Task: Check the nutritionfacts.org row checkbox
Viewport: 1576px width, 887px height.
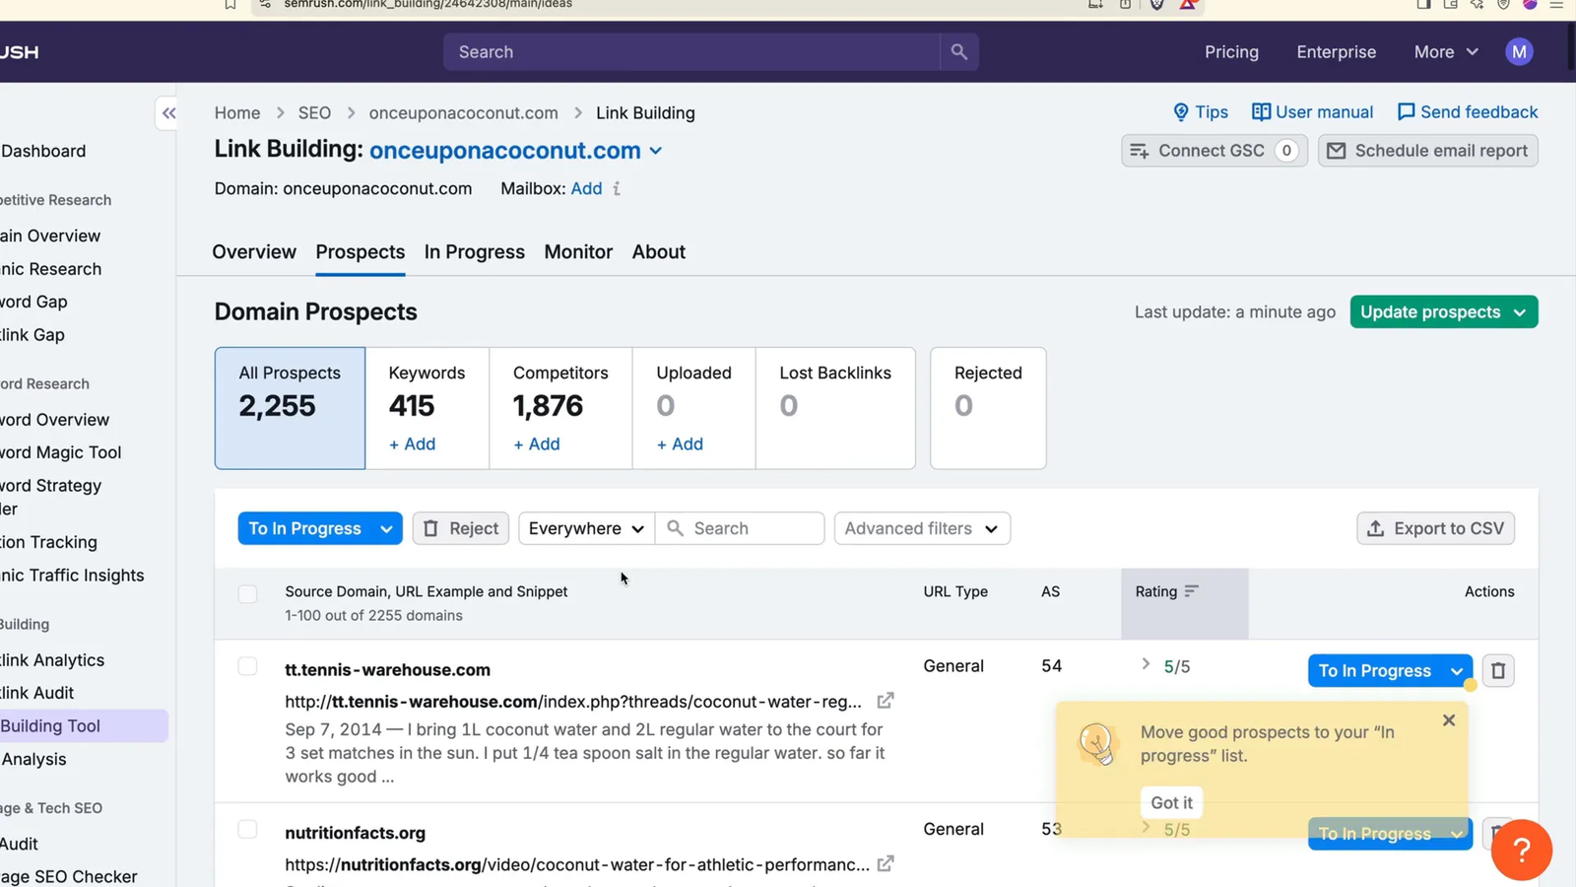Action: coord(247,830)
